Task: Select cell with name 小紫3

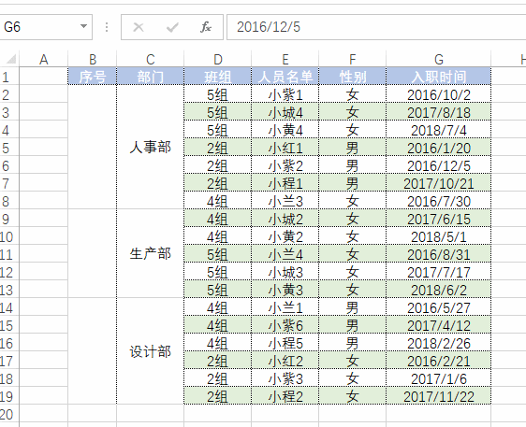Action: [285, 378]
